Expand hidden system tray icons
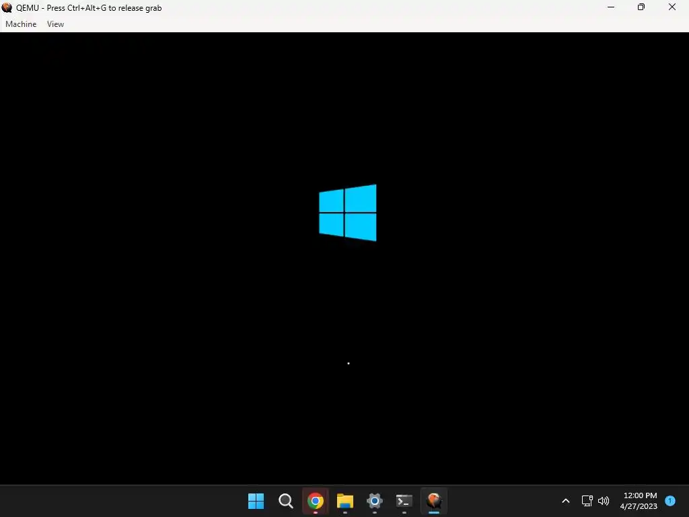 [x=566, y=501]
